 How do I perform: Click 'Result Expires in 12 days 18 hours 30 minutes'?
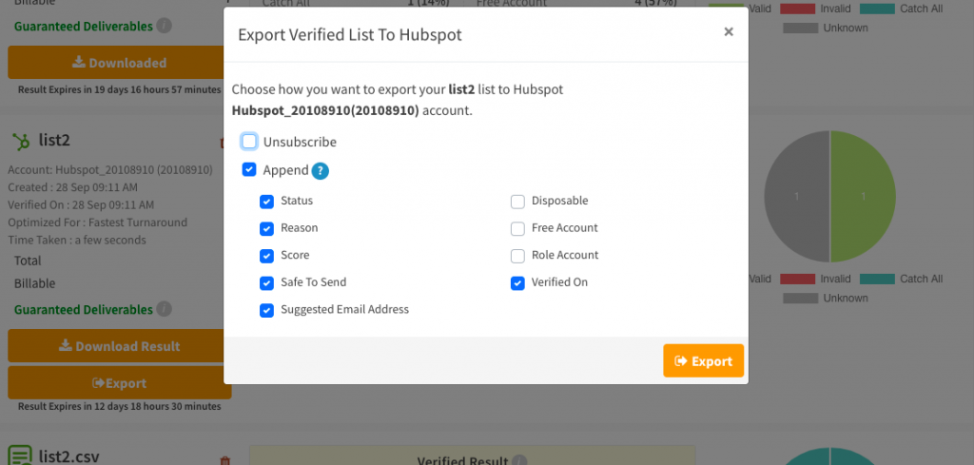(119, 407)
